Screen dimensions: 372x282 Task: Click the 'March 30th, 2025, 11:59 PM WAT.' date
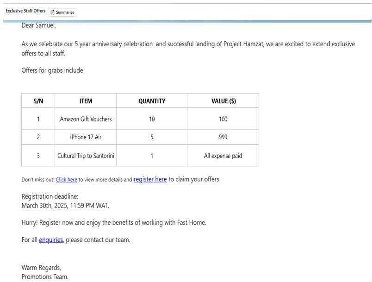(x=65, y=205)
